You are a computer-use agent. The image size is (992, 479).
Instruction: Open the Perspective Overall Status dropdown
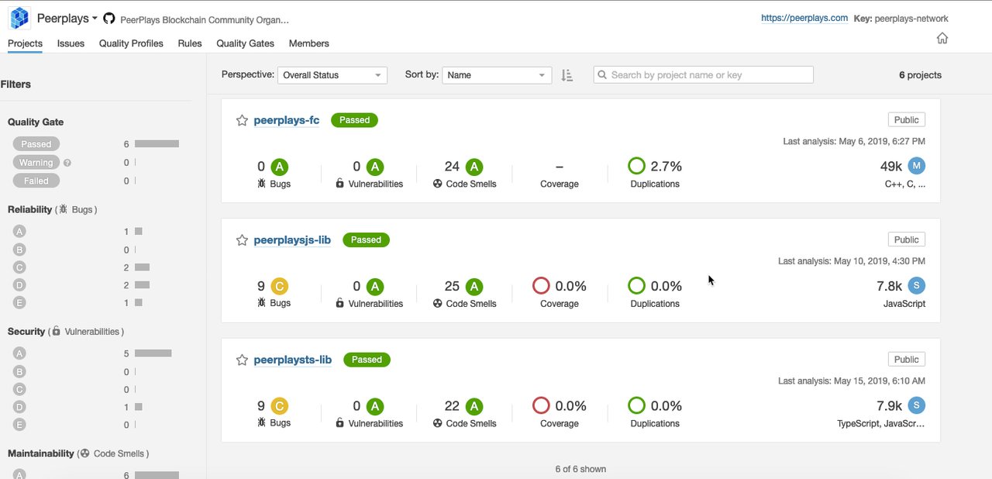pyautogui.click(x=332, y=75)
